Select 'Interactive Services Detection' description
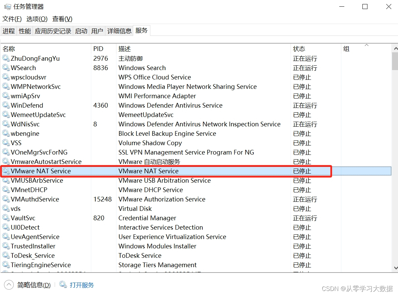This screenshot has height=295, width=398. (161, 227)
